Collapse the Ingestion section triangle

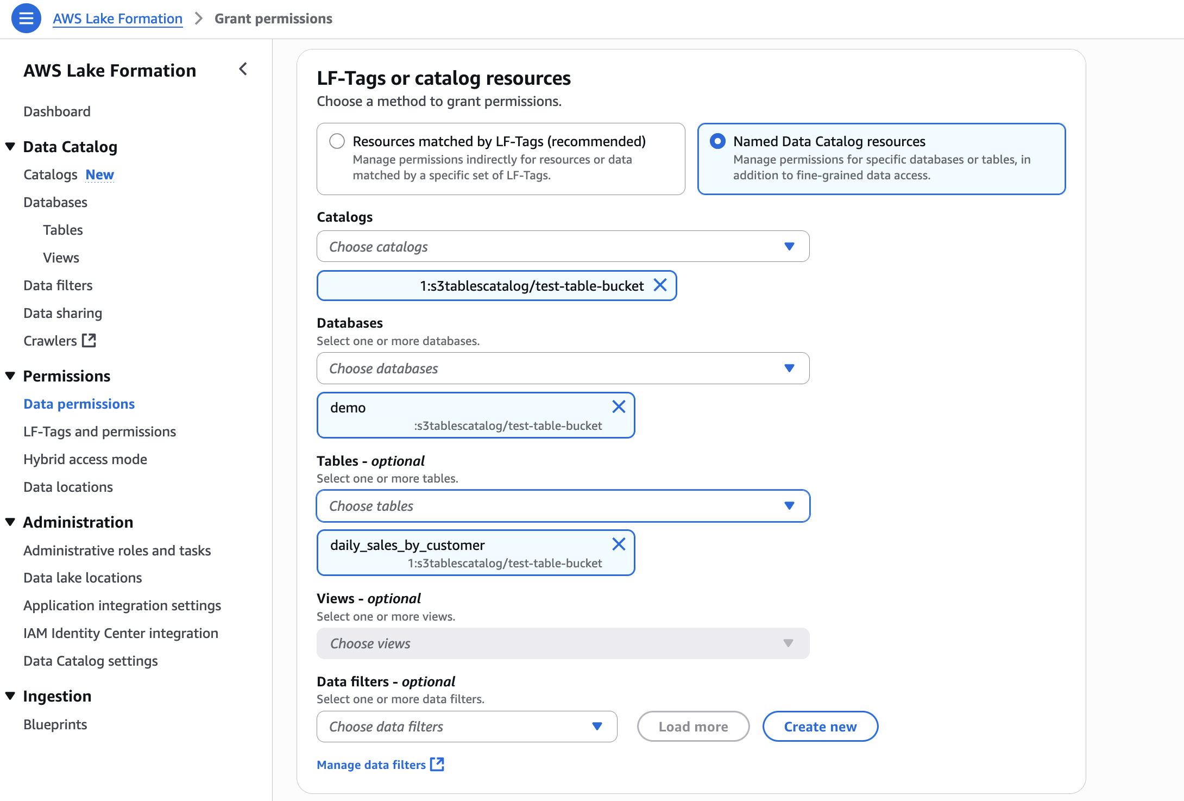point(10,696)
